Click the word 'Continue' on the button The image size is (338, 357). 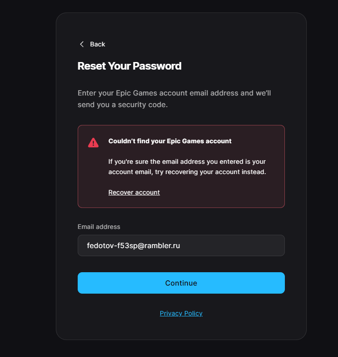(181, 283)
